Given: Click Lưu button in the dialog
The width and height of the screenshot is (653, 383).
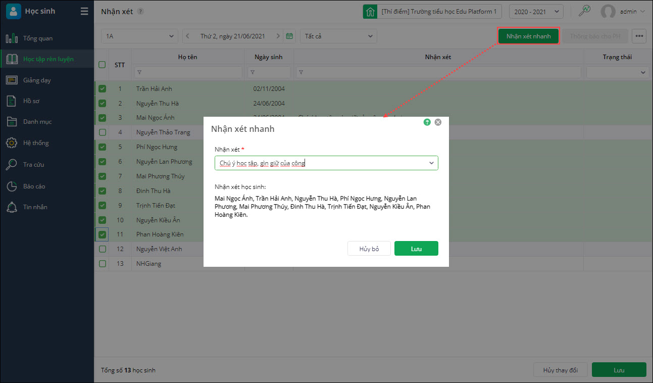Looking at the screenshot, I should pyautogui.click(x=416, y=249).
